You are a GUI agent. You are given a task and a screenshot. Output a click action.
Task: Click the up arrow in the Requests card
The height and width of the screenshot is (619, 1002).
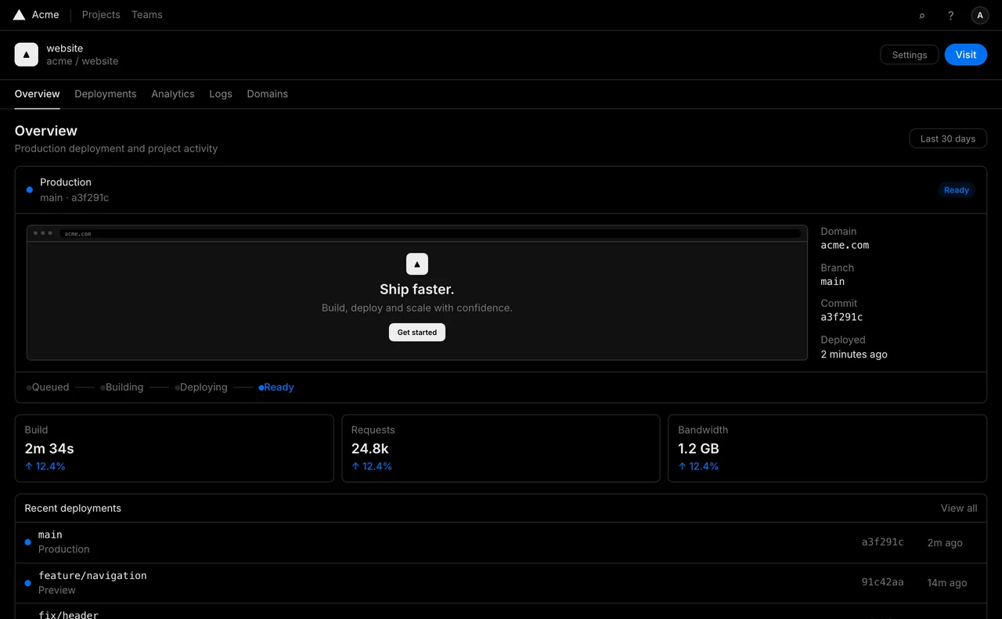(355, 466)
